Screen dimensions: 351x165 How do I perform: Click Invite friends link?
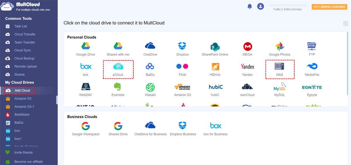point(23,152)
